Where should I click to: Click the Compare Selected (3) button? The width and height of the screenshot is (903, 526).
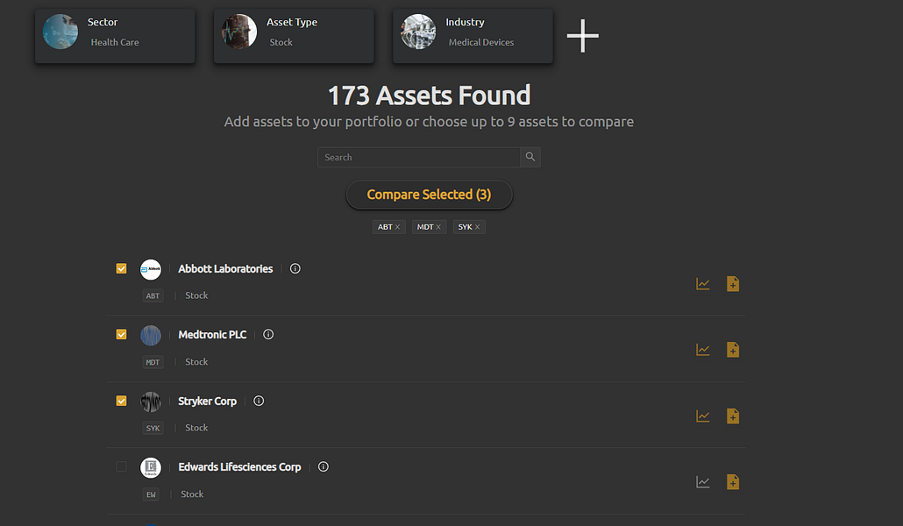pyautogui.click(x=429, y=195)
